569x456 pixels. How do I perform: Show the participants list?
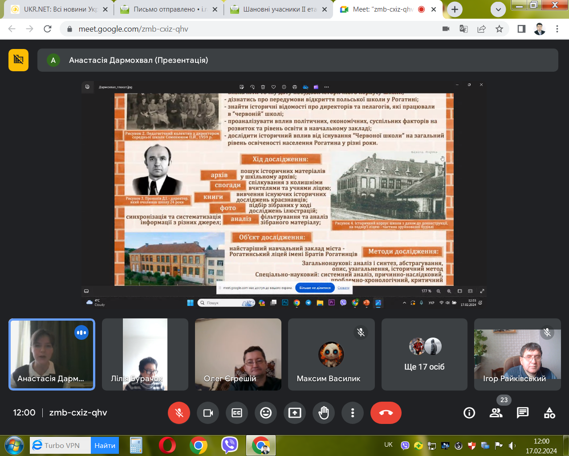(496, 413)
